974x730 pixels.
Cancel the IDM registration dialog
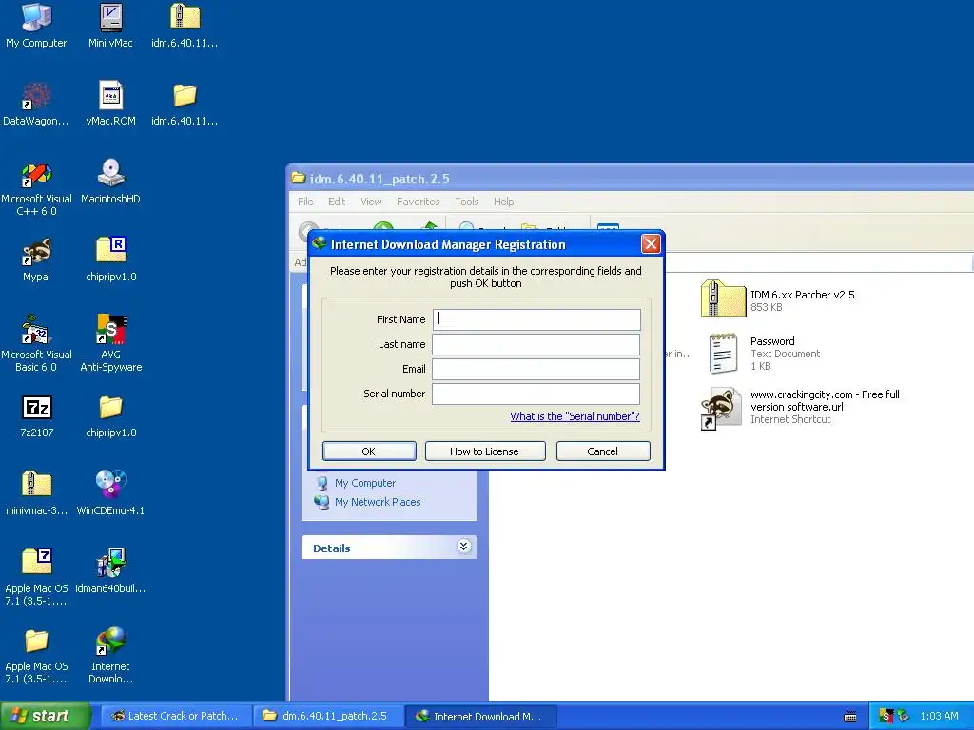tap(602, 451)
